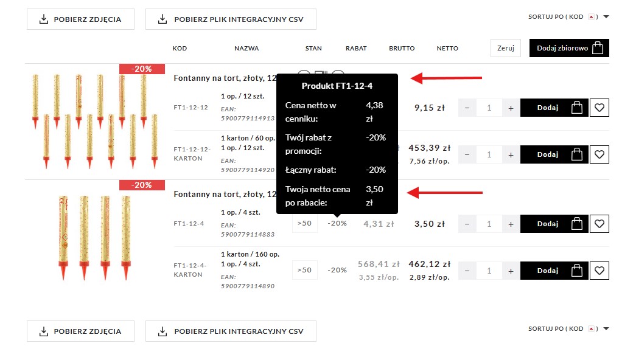
Task: Click heart icon for FT1-12-12-KARTON row
Action: (x=599, y=154)
